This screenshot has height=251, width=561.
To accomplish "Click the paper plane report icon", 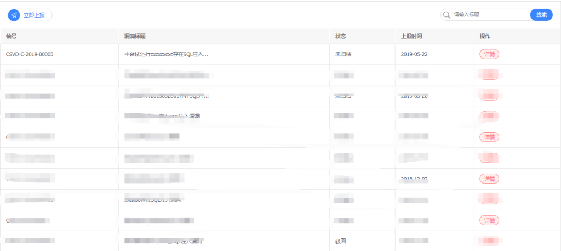I will (14, 15).
